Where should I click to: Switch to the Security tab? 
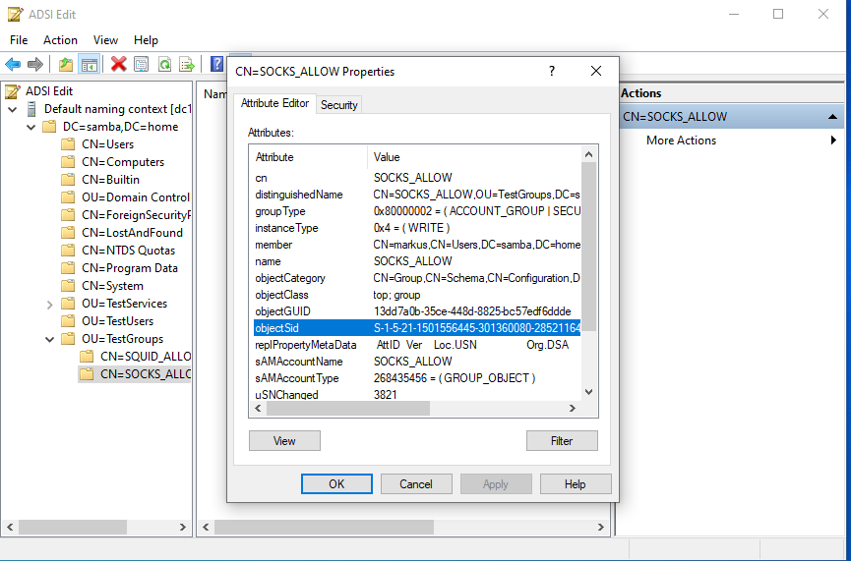tap(338, 105)
